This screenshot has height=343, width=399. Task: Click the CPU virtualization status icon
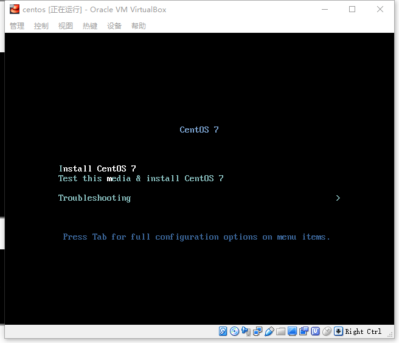315,331
